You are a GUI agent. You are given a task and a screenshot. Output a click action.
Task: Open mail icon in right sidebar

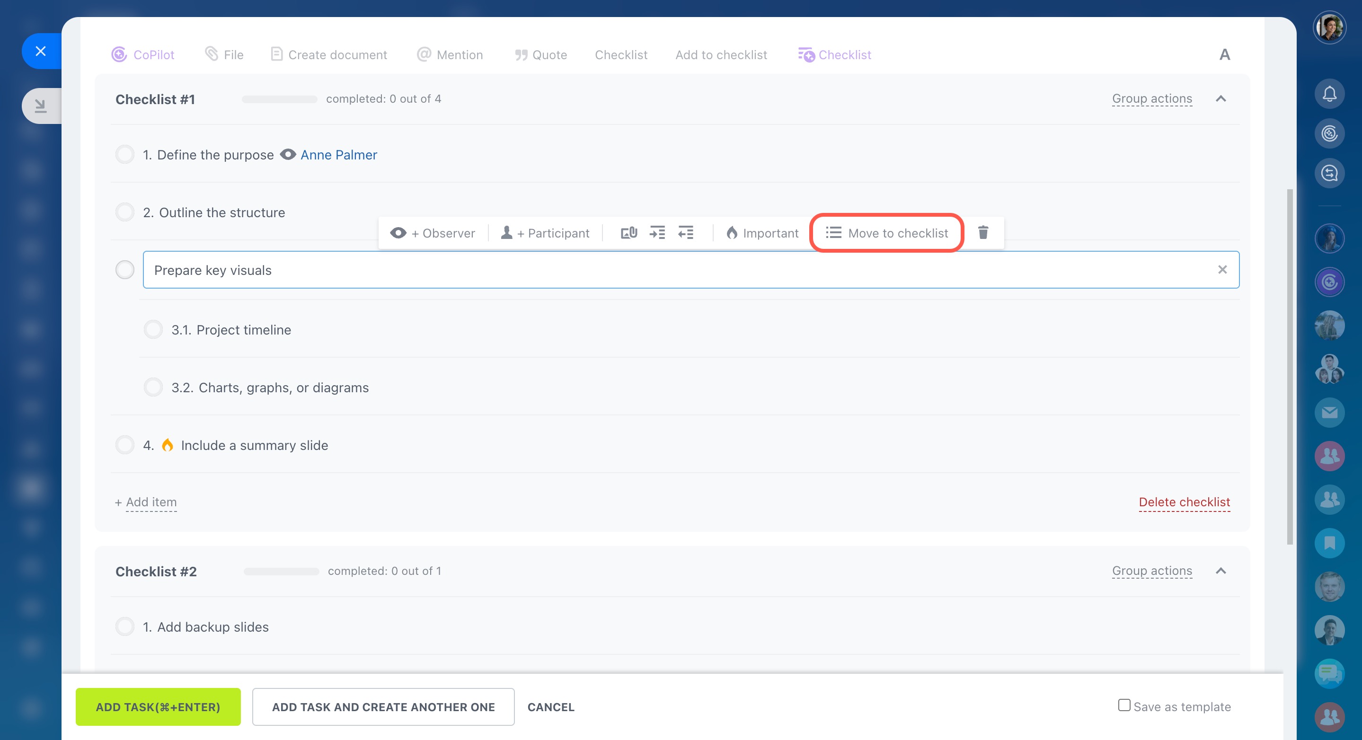point(1329,412)
